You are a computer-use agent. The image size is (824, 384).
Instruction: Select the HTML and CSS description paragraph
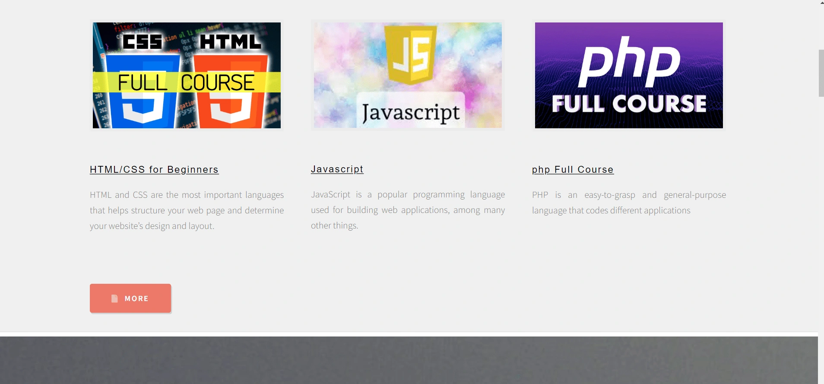[187, 210]
